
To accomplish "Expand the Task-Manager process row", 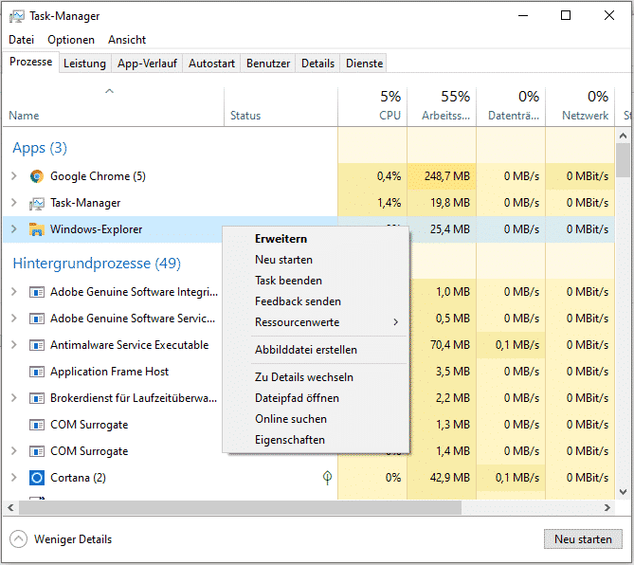I will (14, 203).
